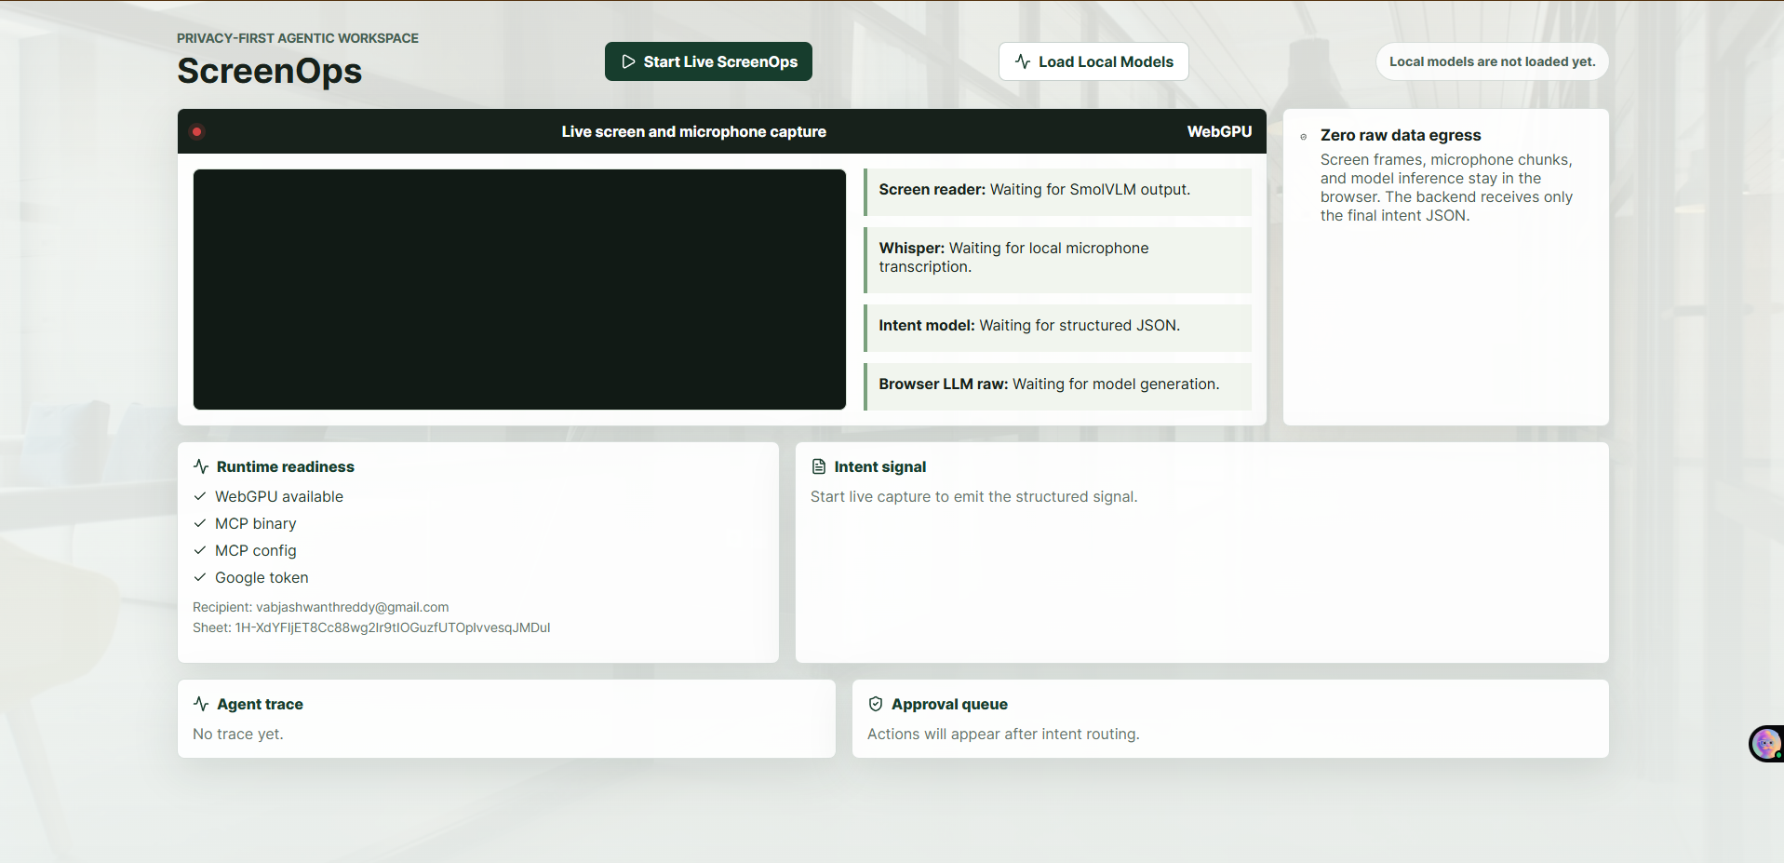Click the 'Agent trace' heading
The image size is (1784, 863).
pos(260,704)
